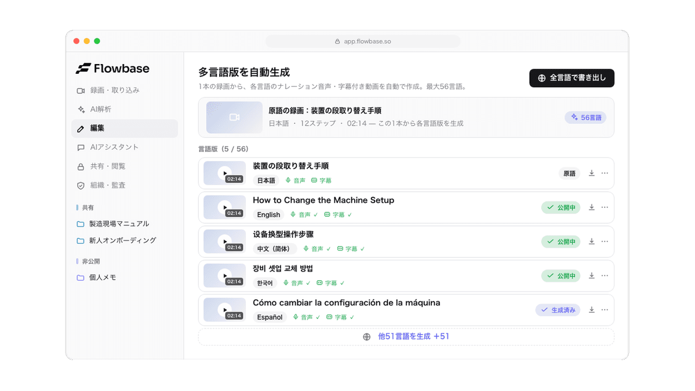Play the Cómo cambiar la configuración video thumbnail
This screenshot has height=391, width=695.
click(224, 310)
